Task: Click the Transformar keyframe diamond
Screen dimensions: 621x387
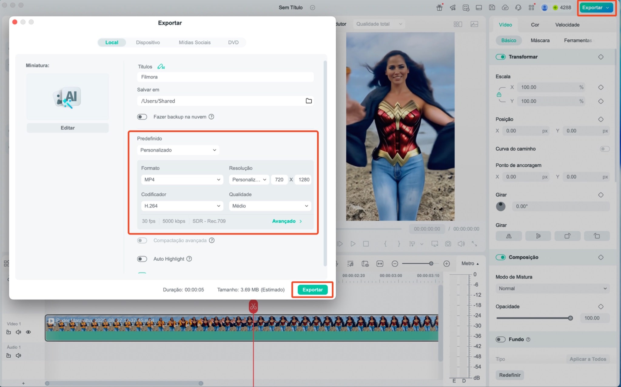Action: coord(601,57)
